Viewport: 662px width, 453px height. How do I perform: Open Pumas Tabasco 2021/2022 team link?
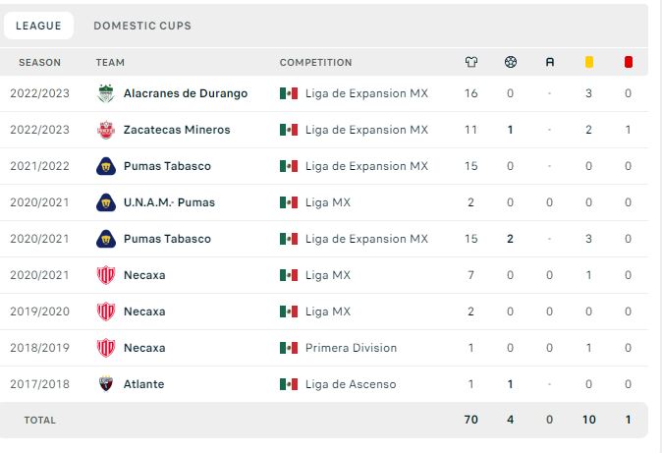pyautogui.click(x=167, y=166)
